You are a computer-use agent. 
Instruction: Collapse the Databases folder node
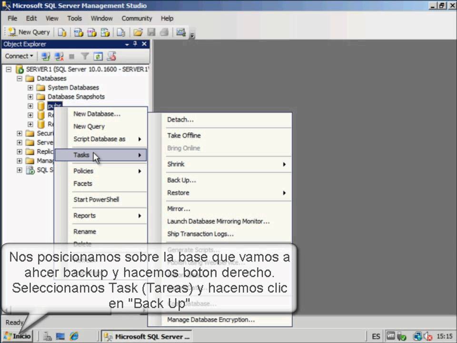pos(19,79)
